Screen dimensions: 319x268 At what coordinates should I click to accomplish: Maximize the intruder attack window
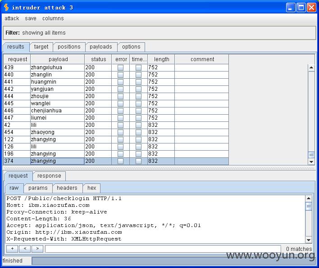(301, 8)
